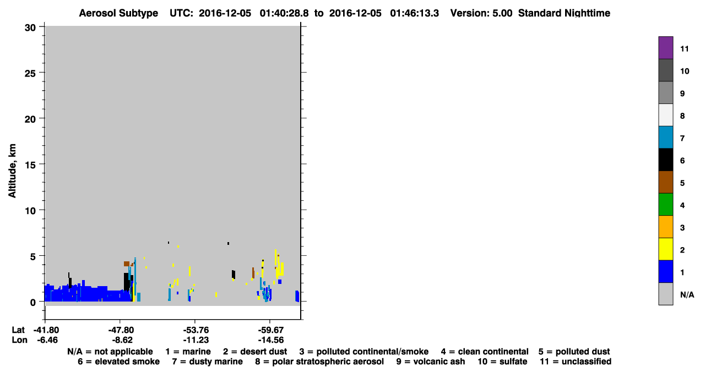
Task: Click the '11 = unclassified' legend text
Action: click(x=575, y=361)
